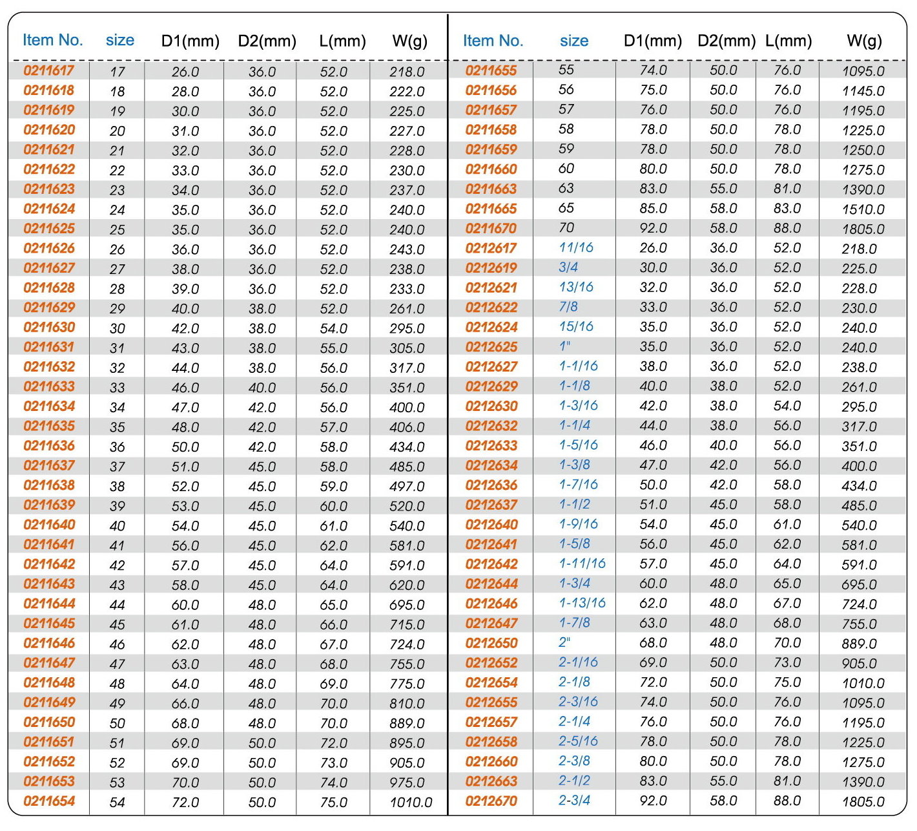Click D2 value 40.0 in row 0211633

pyautogui.click(x=262, y=388)
